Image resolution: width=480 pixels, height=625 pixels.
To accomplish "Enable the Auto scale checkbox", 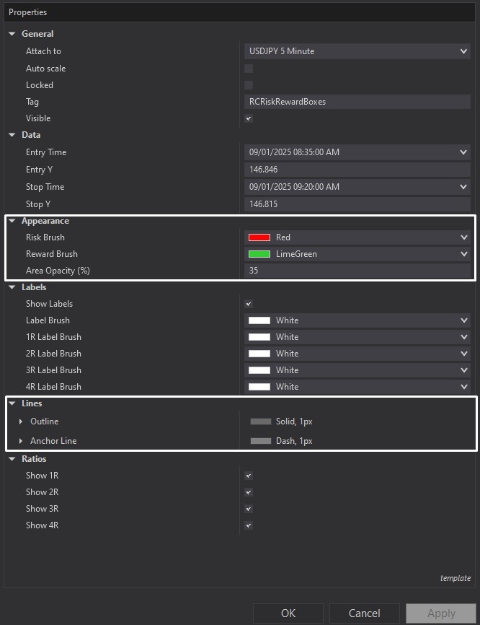I will 248,68.
